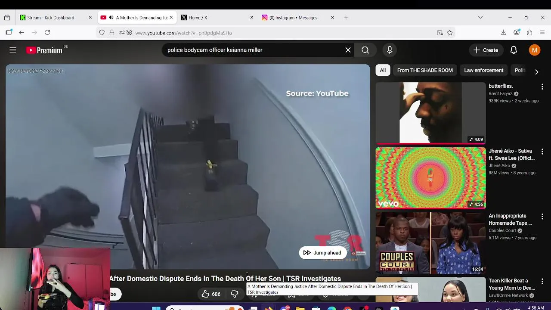Close the Instagram Messages tab

coord(332,18)
